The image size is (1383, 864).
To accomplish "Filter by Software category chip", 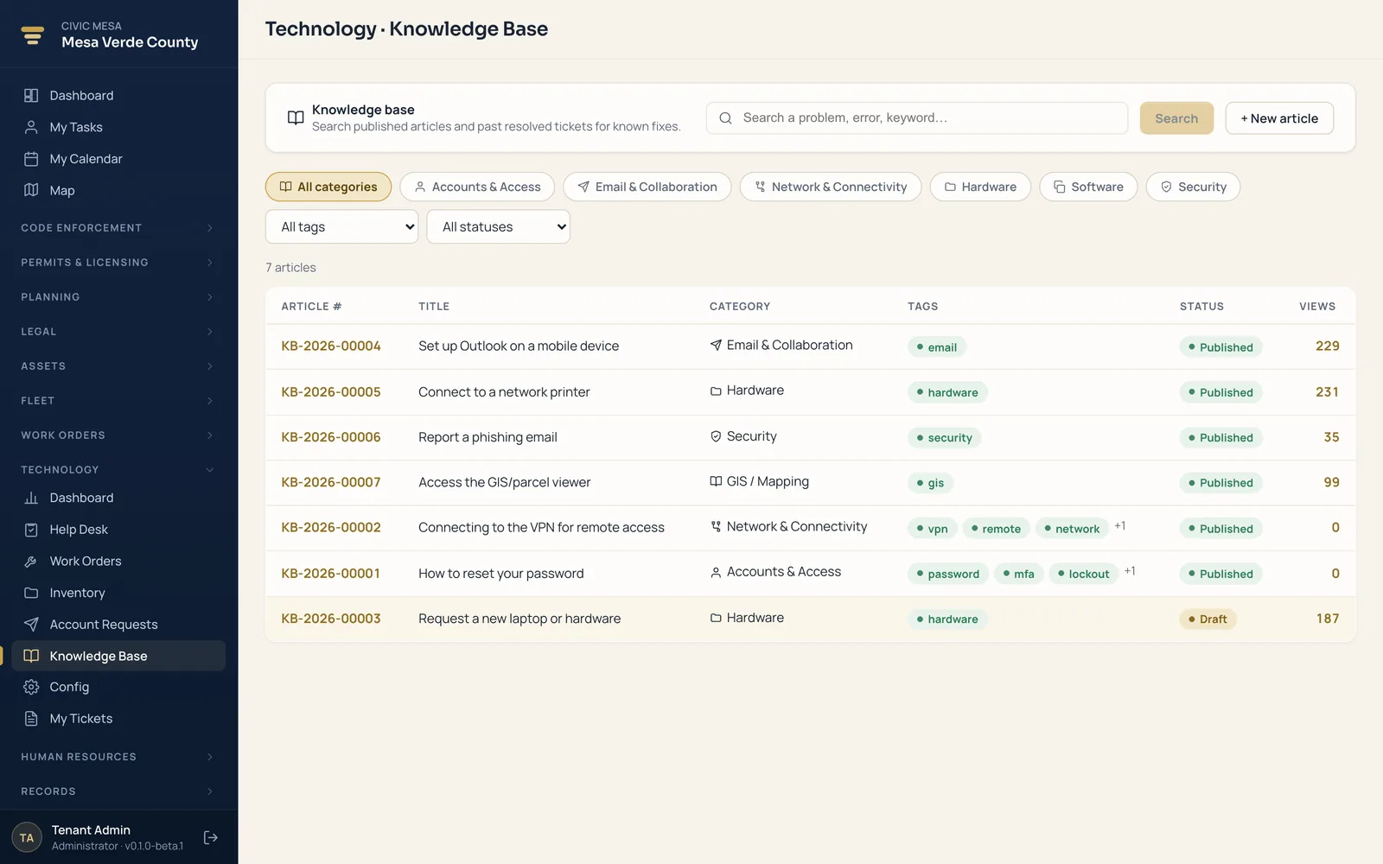I will 1088,187.
